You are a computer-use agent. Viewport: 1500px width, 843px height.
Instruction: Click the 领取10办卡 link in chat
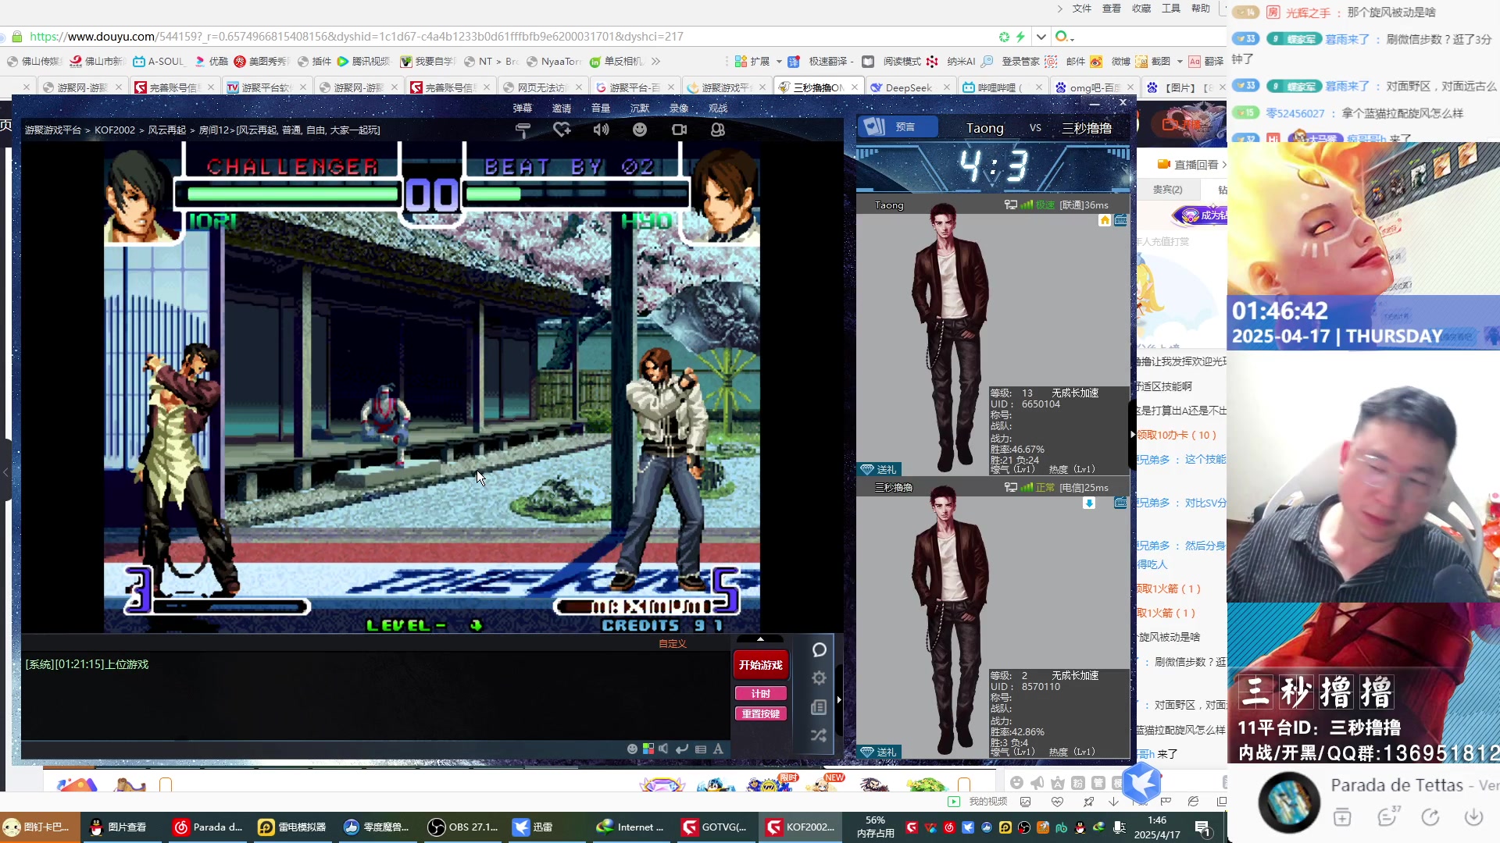[1177, 435]
